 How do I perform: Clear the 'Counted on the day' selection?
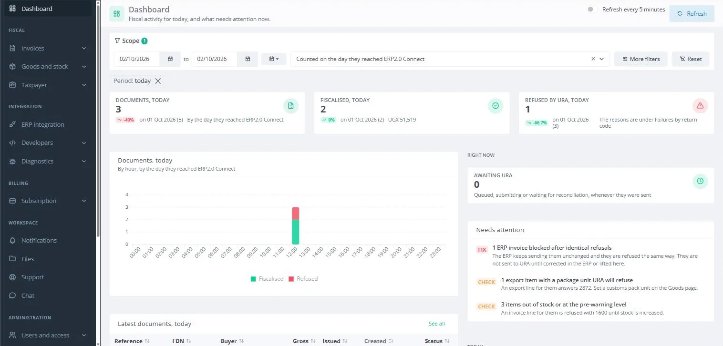pyautogui.click(x=593, y=59)
